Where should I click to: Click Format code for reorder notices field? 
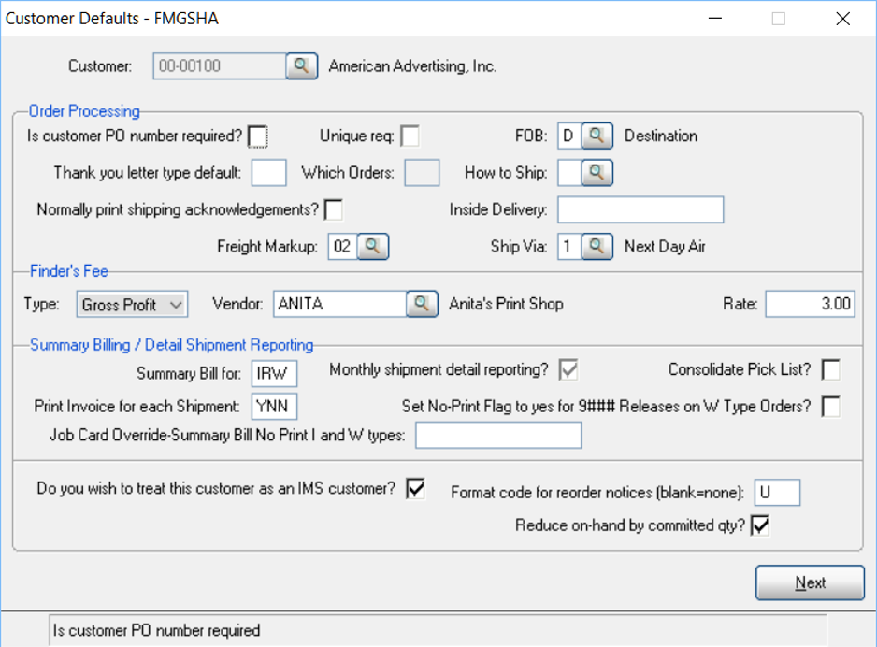777,493
